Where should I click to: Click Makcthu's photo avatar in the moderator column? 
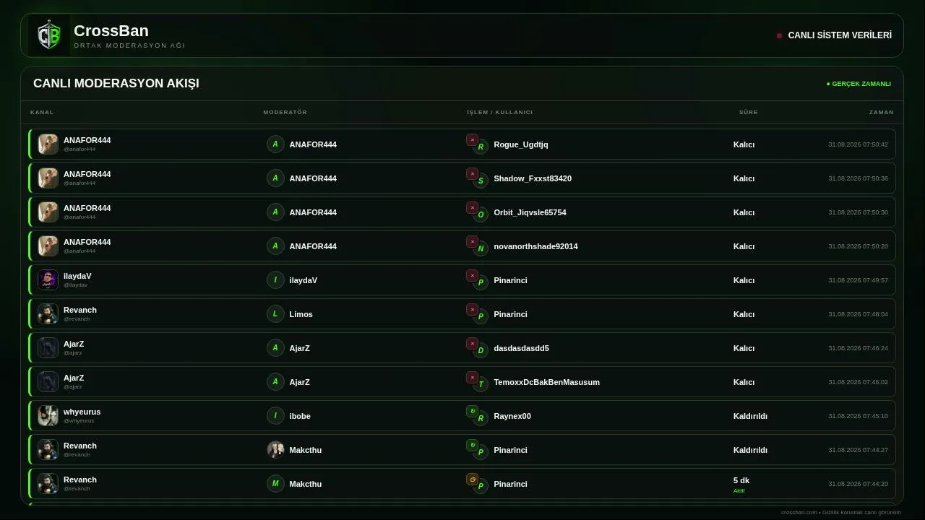[x=275, y=449]
